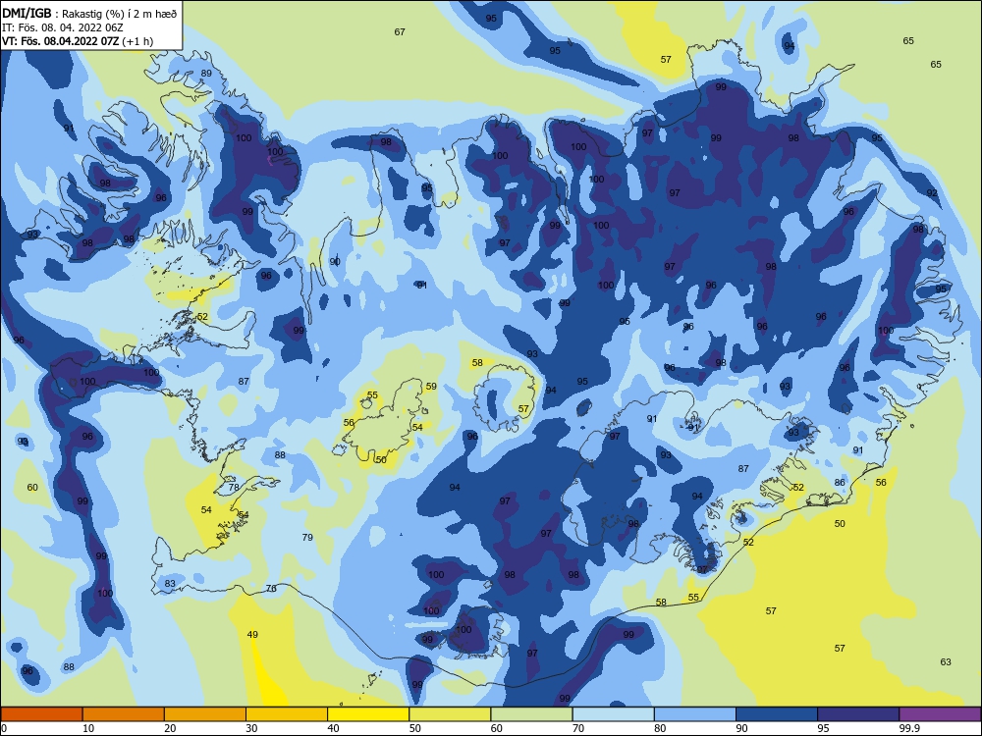Viewport: 982px width, 736px height.
Task: Click the 10–20 orange legend swatch
Action: tap(124, 714)
